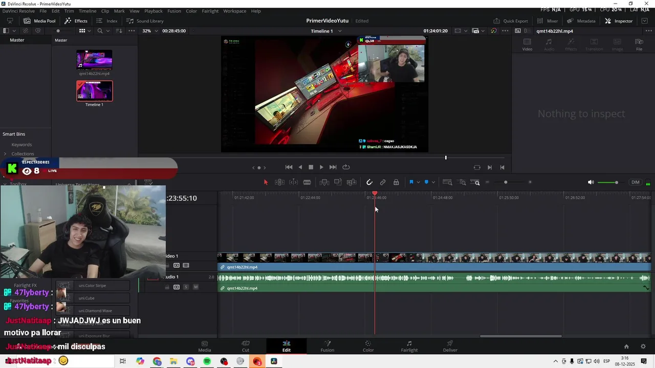Open the File menu
This screenshot has height=368, width=655.
(43, 11)
